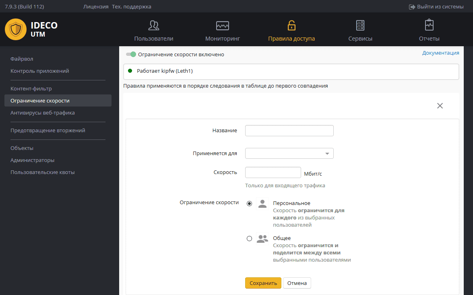Click the Правила доступа padlock icon
This screenshot has height=295, width=473.
291,26
